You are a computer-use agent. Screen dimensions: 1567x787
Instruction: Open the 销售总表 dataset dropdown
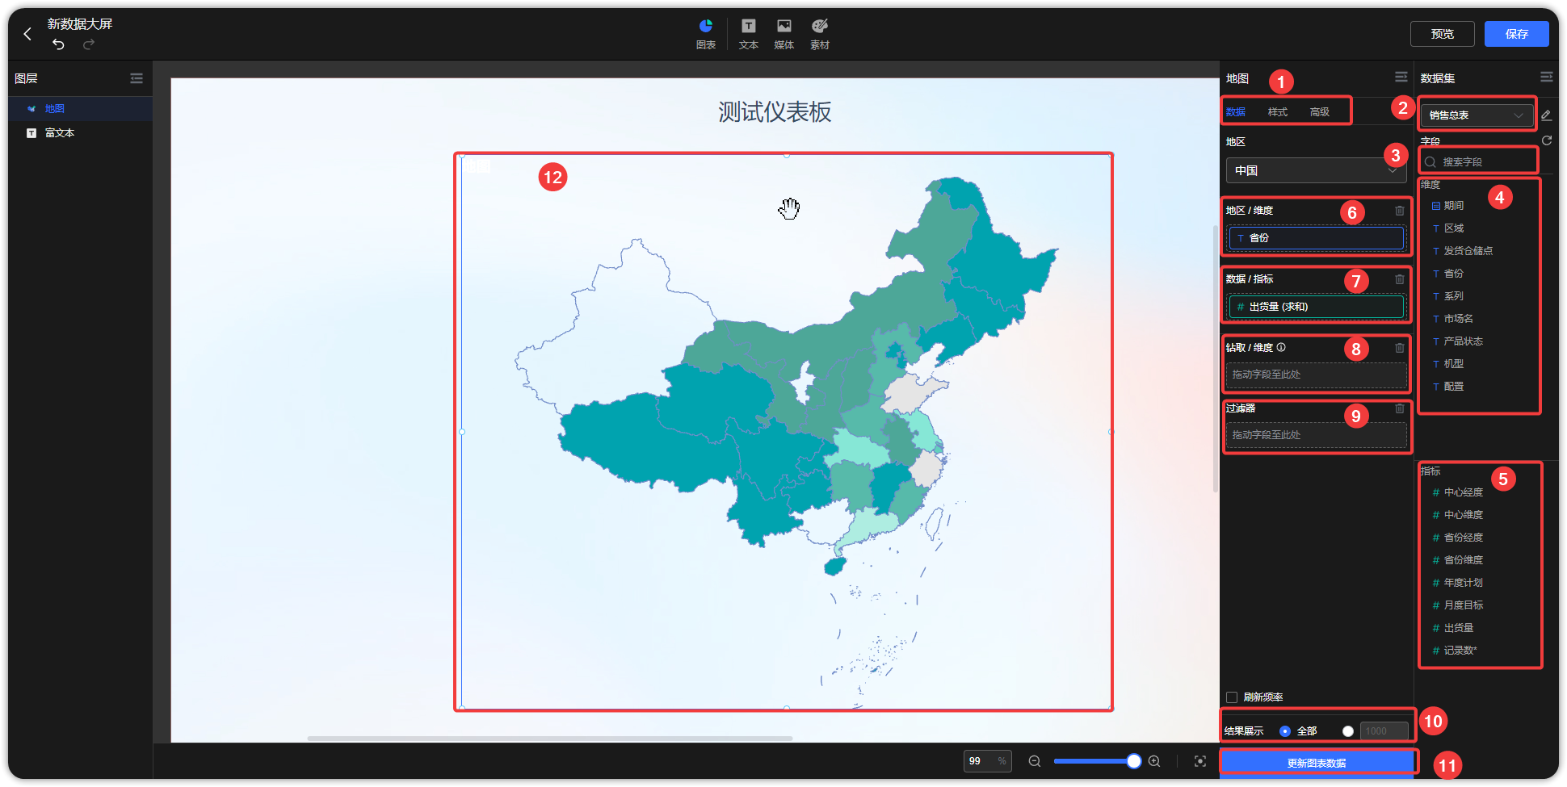tap(1477, 115)
